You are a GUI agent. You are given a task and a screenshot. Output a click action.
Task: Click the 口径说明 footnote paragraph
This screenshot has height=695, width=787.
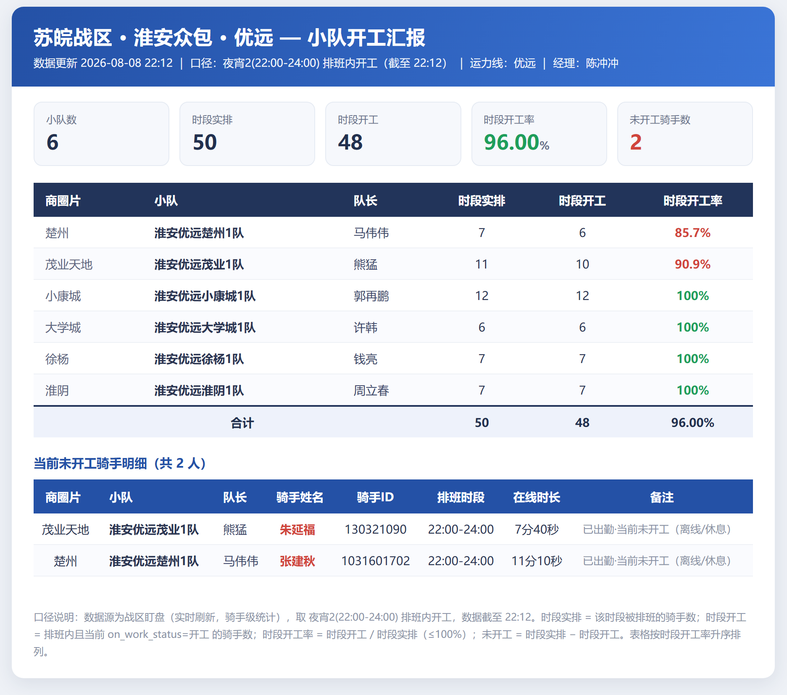390,634
